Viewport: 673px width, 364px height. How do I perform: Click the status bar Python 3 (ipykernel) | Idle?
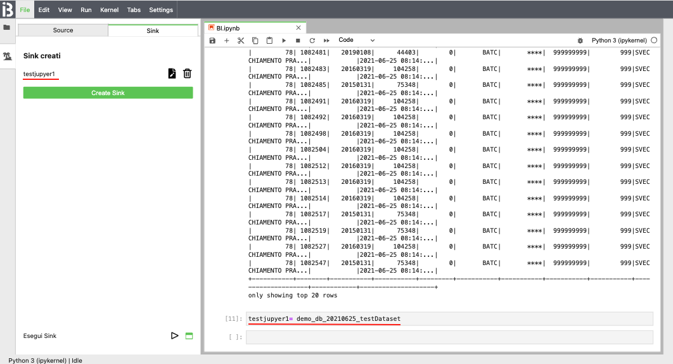[x=45, y=361]
